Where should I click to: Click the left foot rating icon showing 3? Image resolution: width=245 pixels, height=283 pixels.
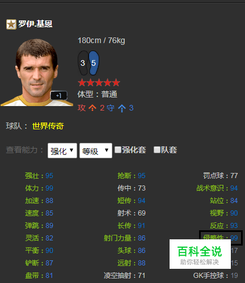tap(83, 63)
